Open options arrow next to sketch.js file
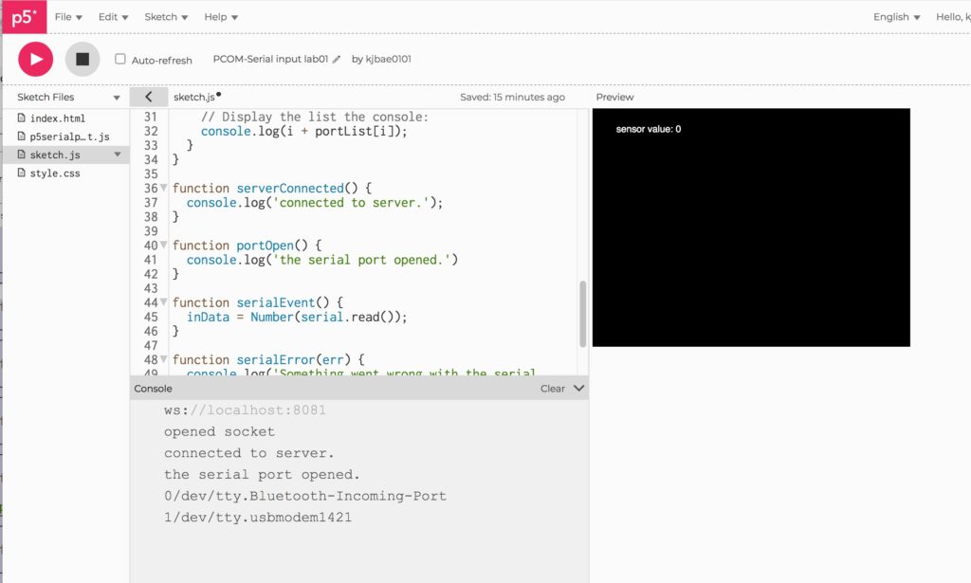This screenshot has height=583, width=971. tap(117, 155)
